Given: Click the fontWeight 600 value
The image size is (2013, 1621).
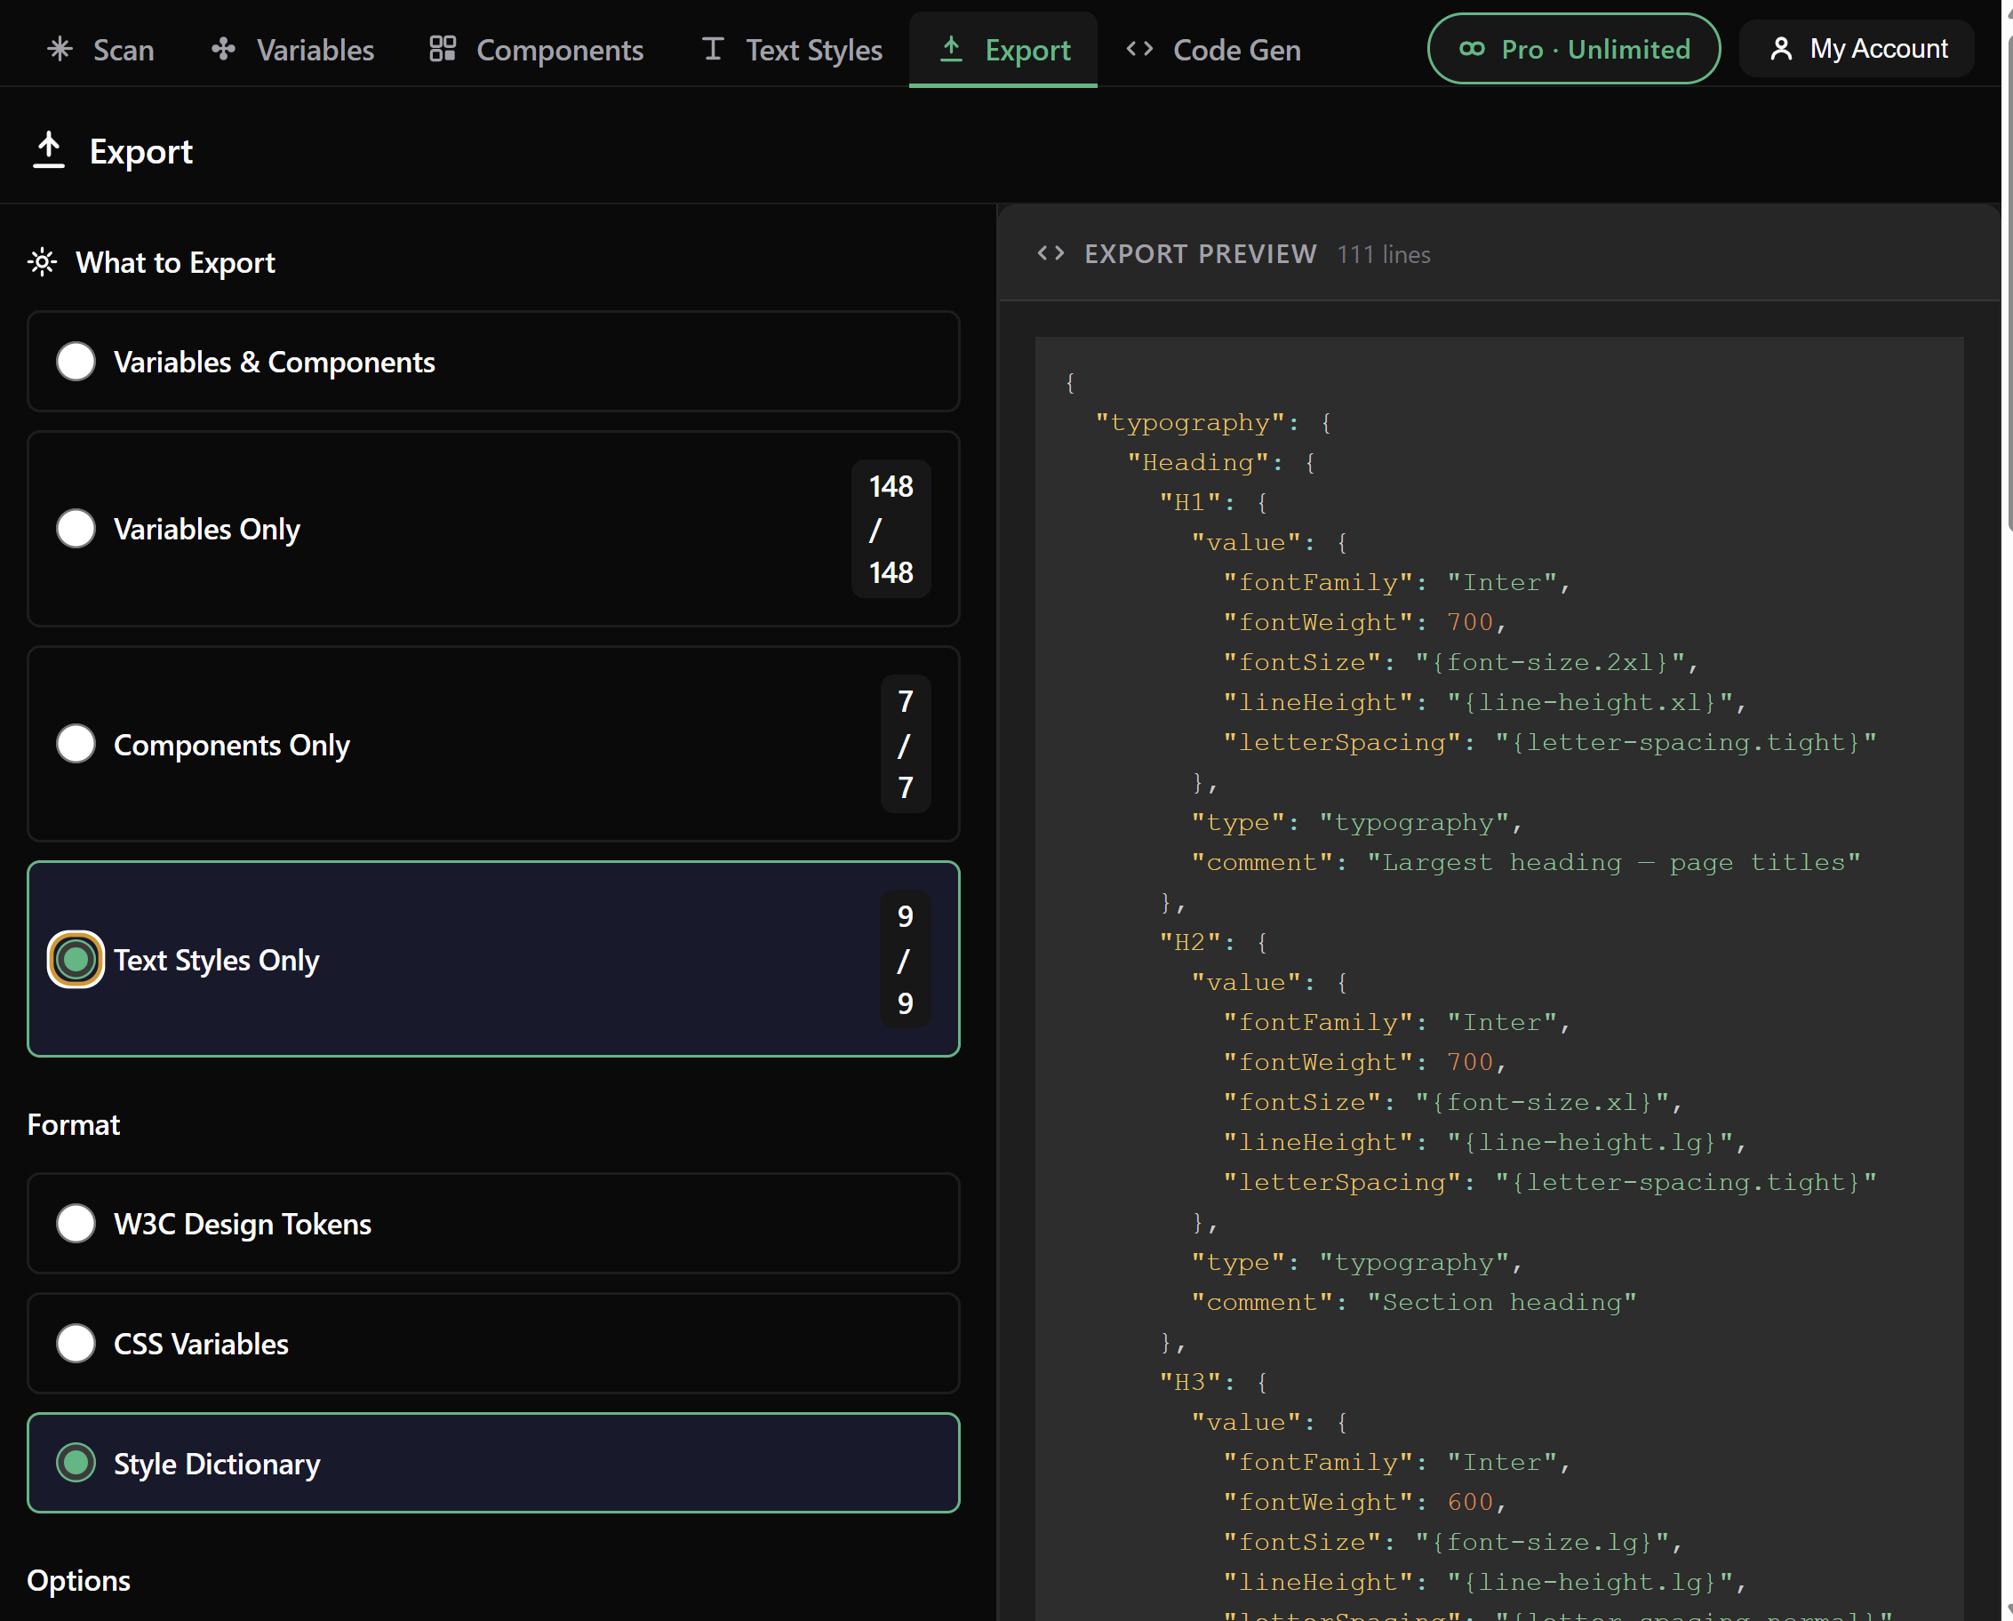Looking at the screenshot, I should (1471, 1503).
